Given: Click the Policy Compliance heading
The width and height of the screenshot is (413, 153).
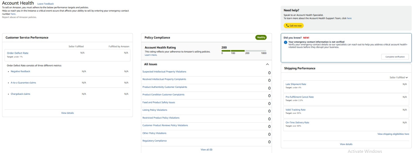Looking at the screenshot, I should pos(157,37).
